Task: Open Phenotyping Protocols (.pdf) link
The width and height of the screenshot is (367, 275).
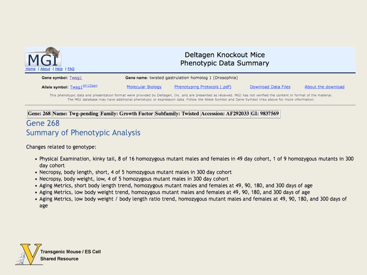Action: coord(203,87)
